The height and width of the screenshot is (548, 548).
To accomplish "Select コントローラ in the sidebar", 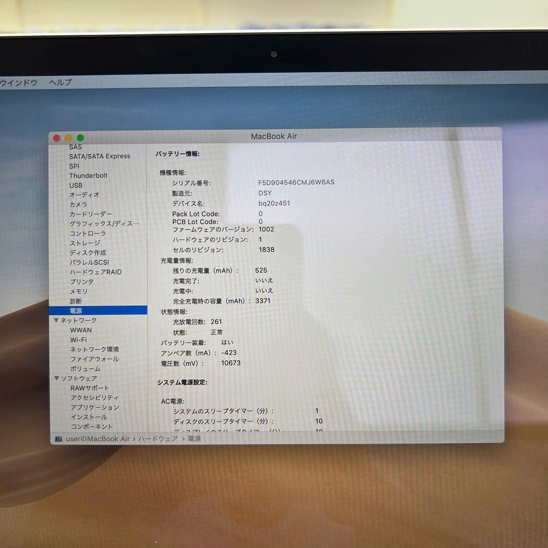I will [x=88, y=233].
